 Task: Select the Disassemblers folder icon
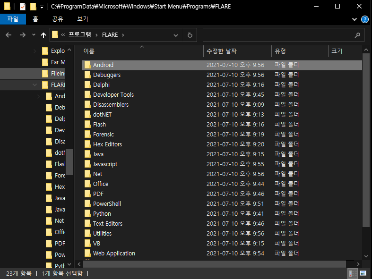click(87, 104)
